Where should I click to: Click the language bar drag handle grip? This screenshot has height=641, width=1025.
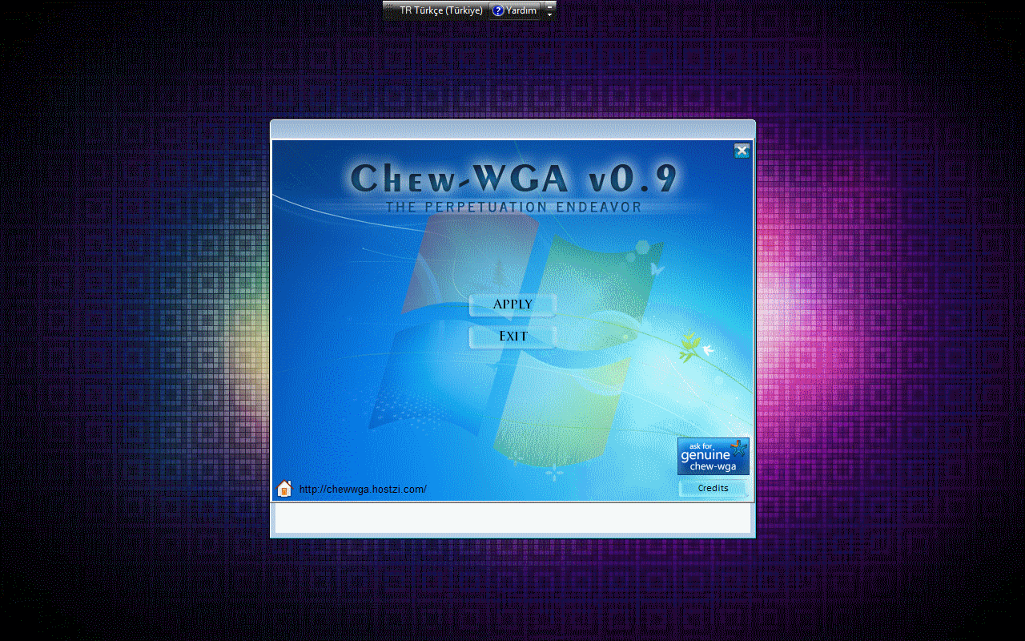coord(389,10)
